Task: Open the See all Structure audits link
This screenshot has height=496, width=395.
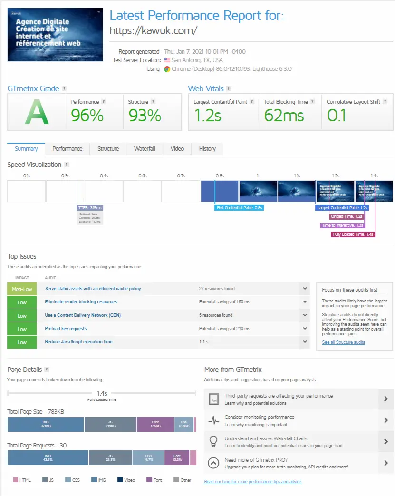Action: 344,342
